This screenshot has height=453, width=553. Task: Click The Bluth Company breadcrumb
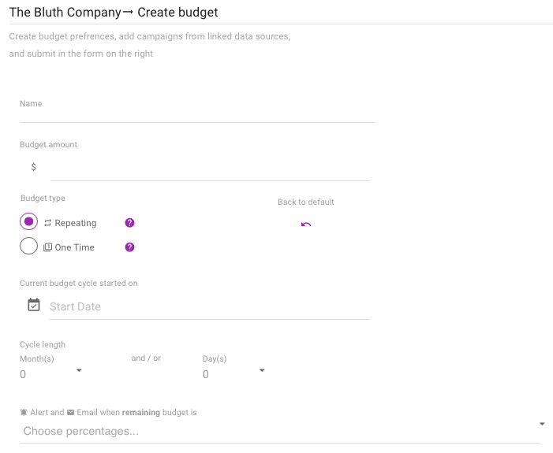point(65,13)
